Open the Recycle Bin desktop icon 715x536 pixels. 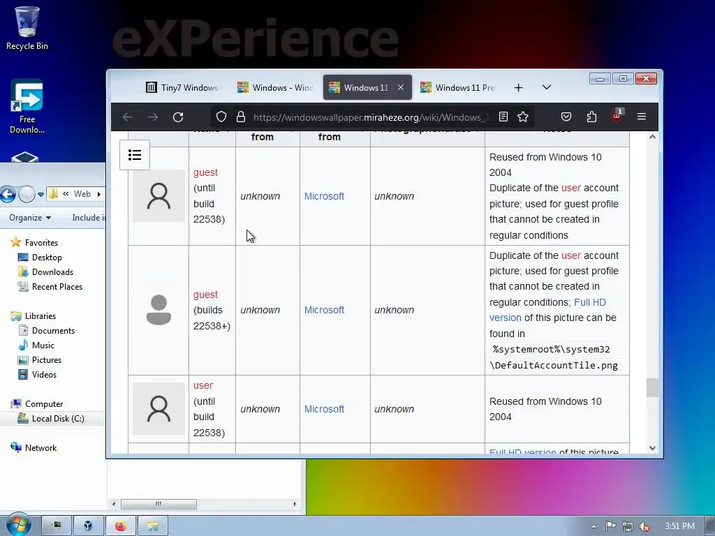coord(27,28)
